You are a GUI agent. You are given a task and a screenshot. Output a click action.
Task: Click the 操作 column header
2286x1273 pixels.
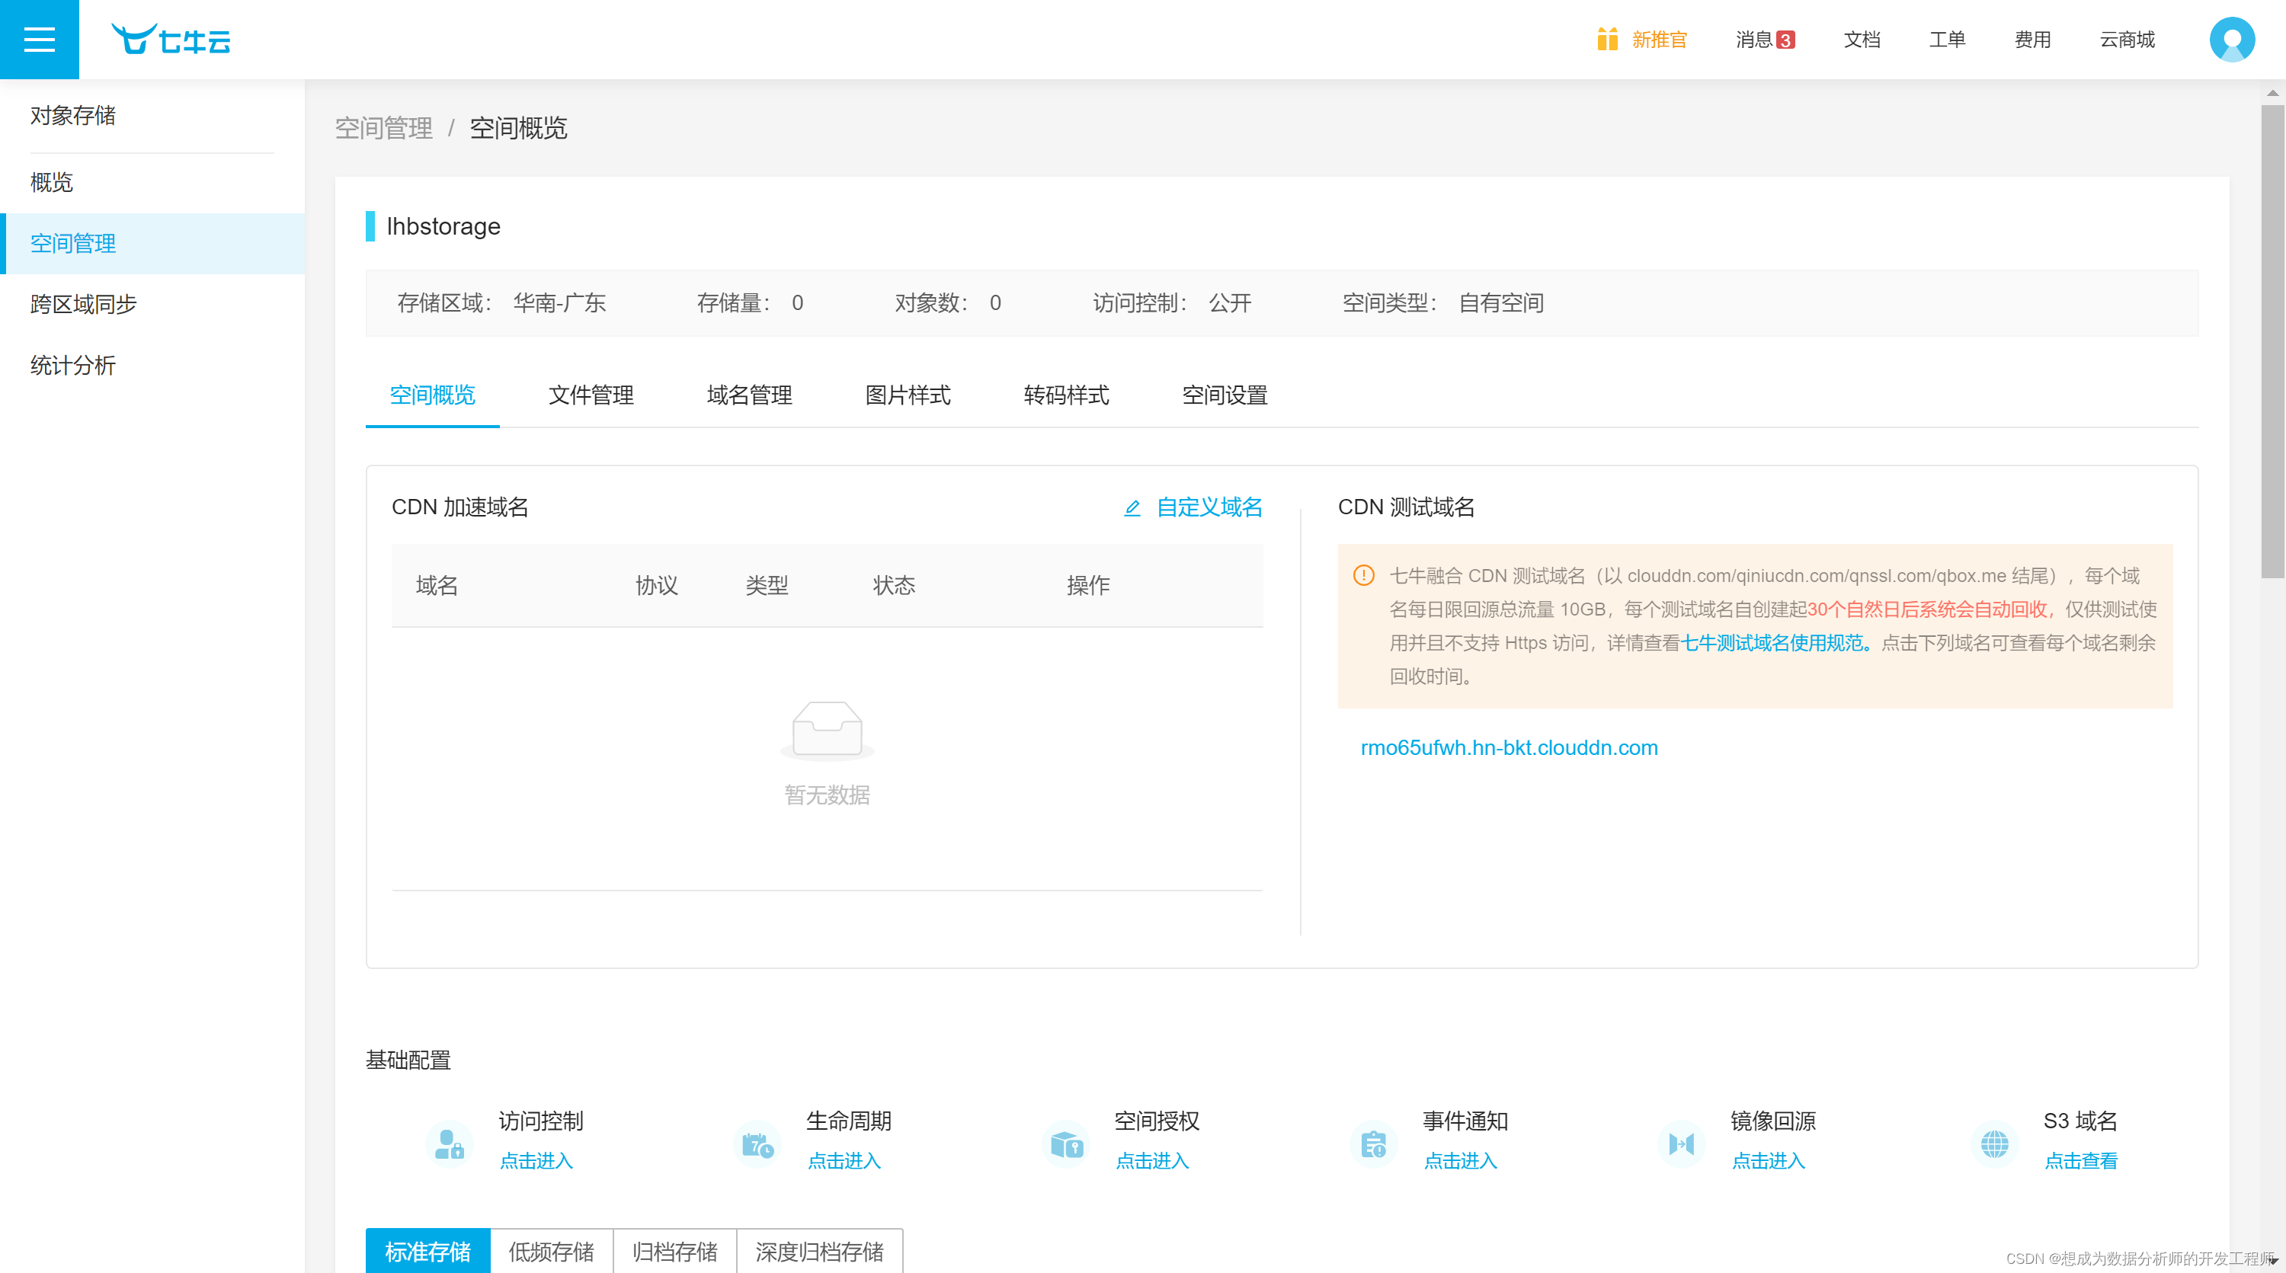click(1088, 586)
